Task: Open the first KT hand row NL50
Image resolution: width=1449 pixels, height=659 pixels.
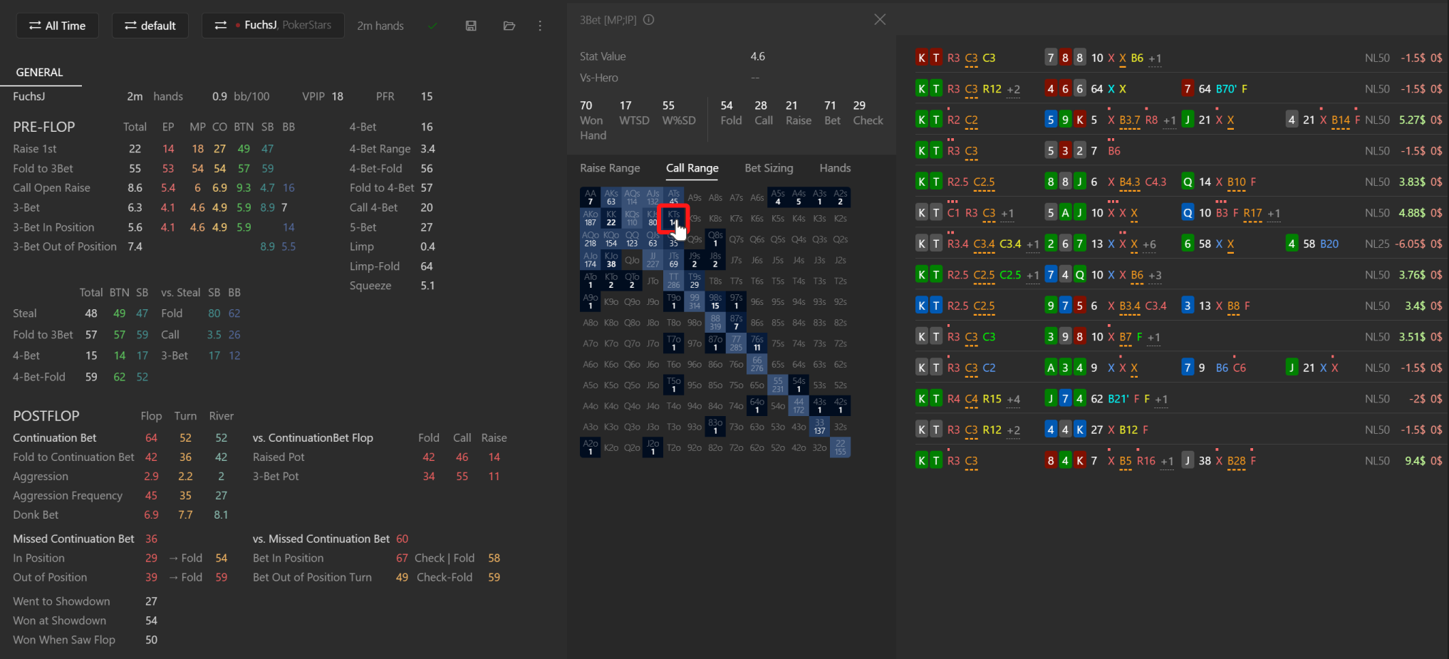Action: (1179, 58)
